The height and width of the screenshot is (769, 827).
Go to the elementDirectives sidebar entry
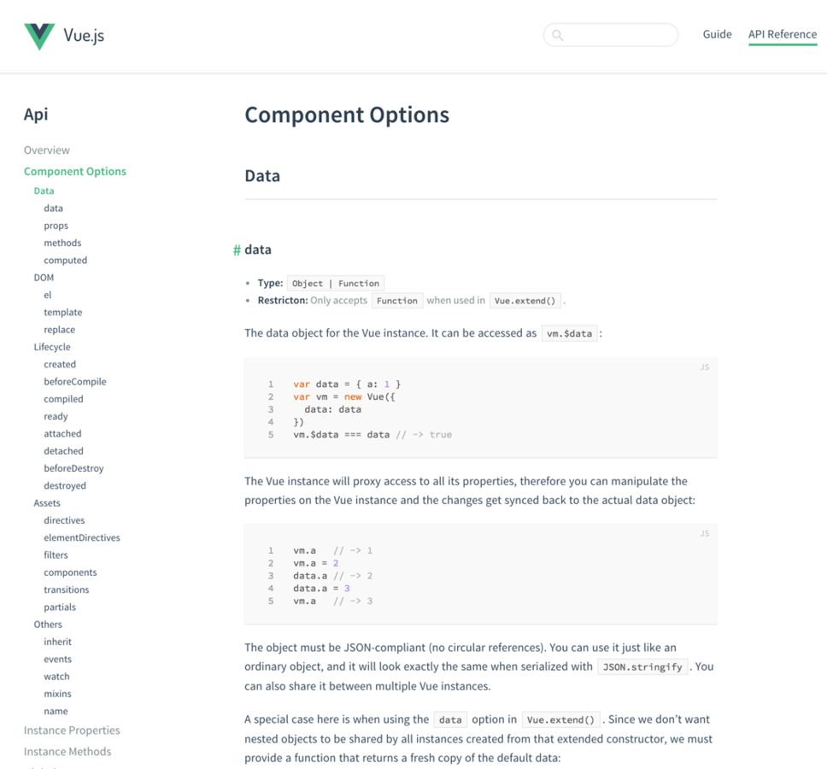click(82, 538)
